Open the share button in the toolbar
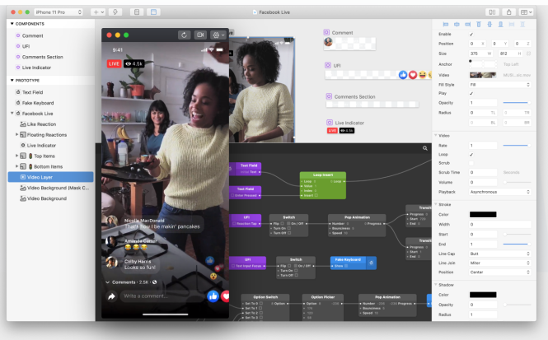 (509, 12)
